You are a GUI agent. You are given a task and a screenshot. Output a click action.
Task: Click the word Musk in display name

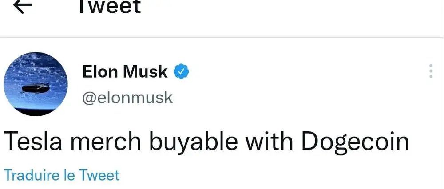pos(145,72)
